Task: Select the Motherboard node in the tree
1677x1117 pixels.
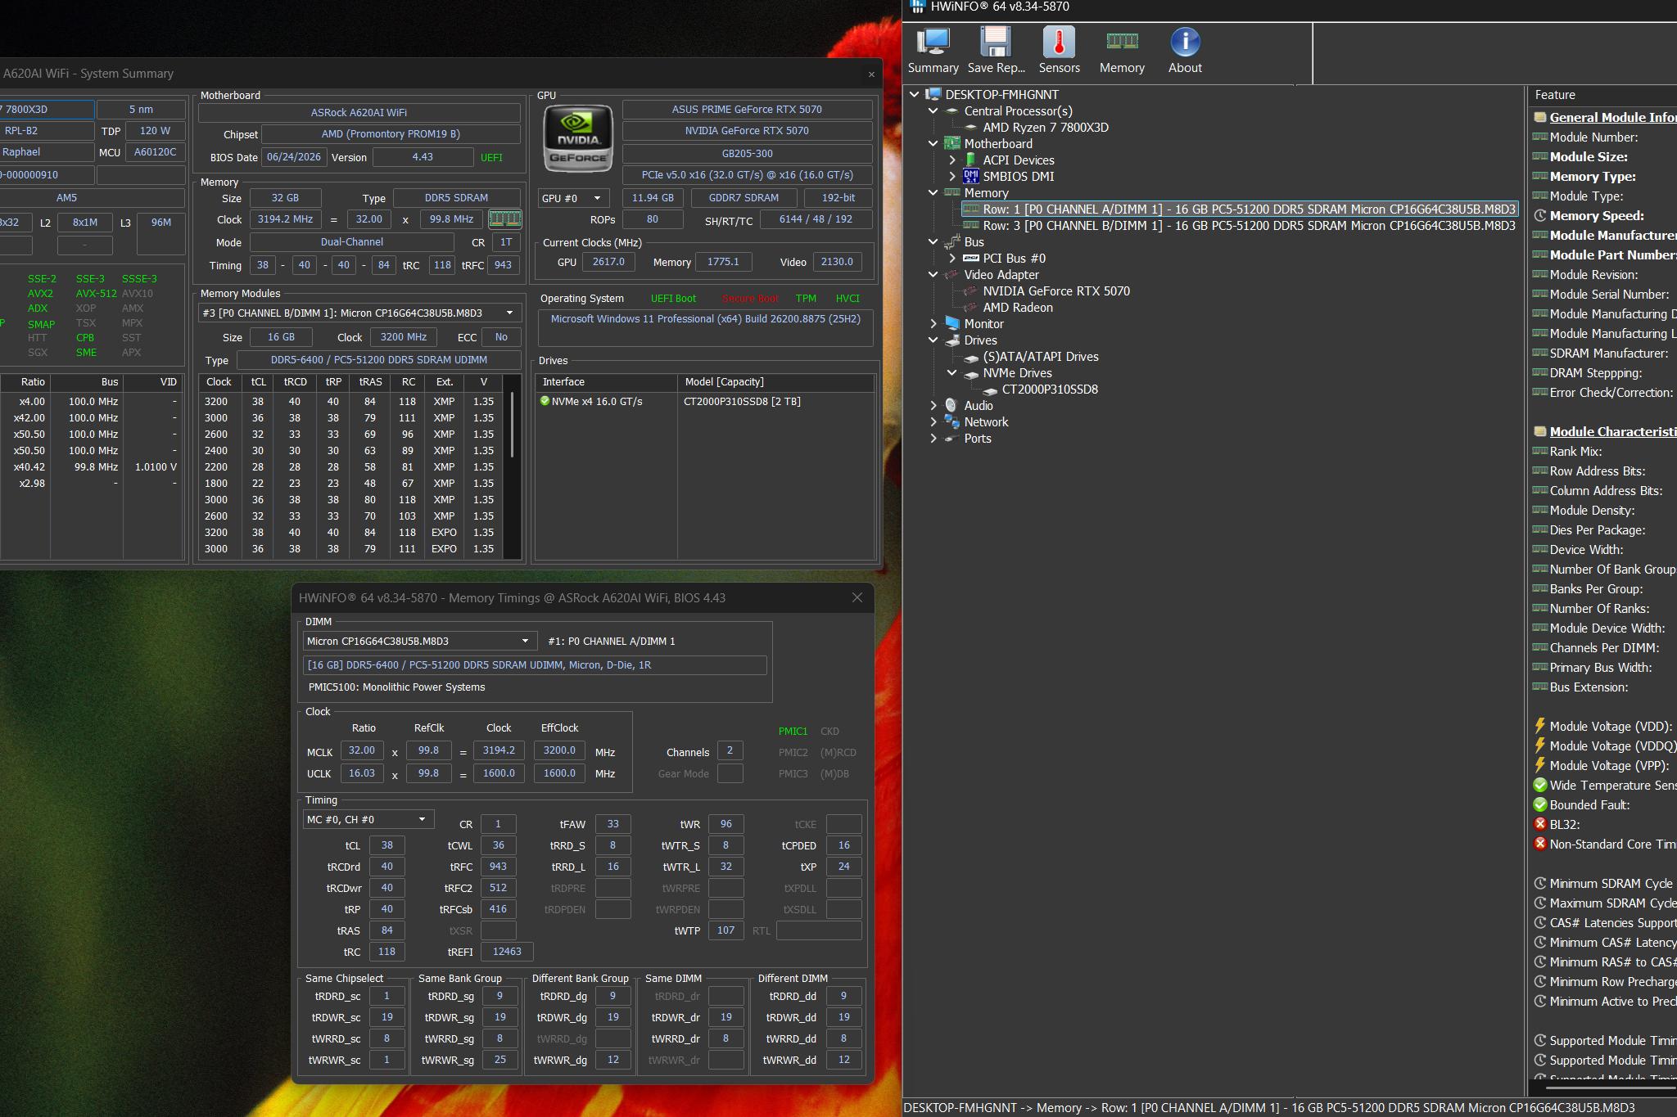Action: coord(998,144)
